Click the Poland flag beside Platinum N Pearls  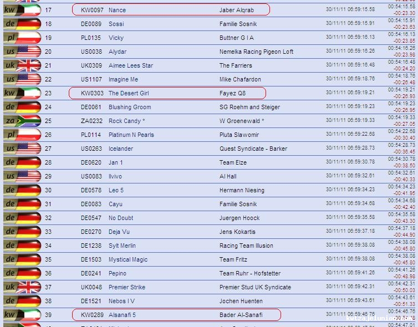click(x=22, y=135)
